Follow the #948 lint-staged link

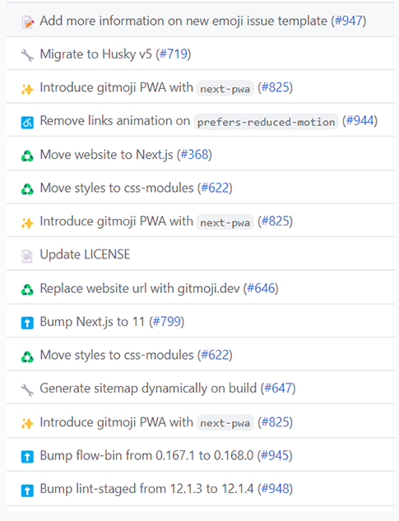275,489
